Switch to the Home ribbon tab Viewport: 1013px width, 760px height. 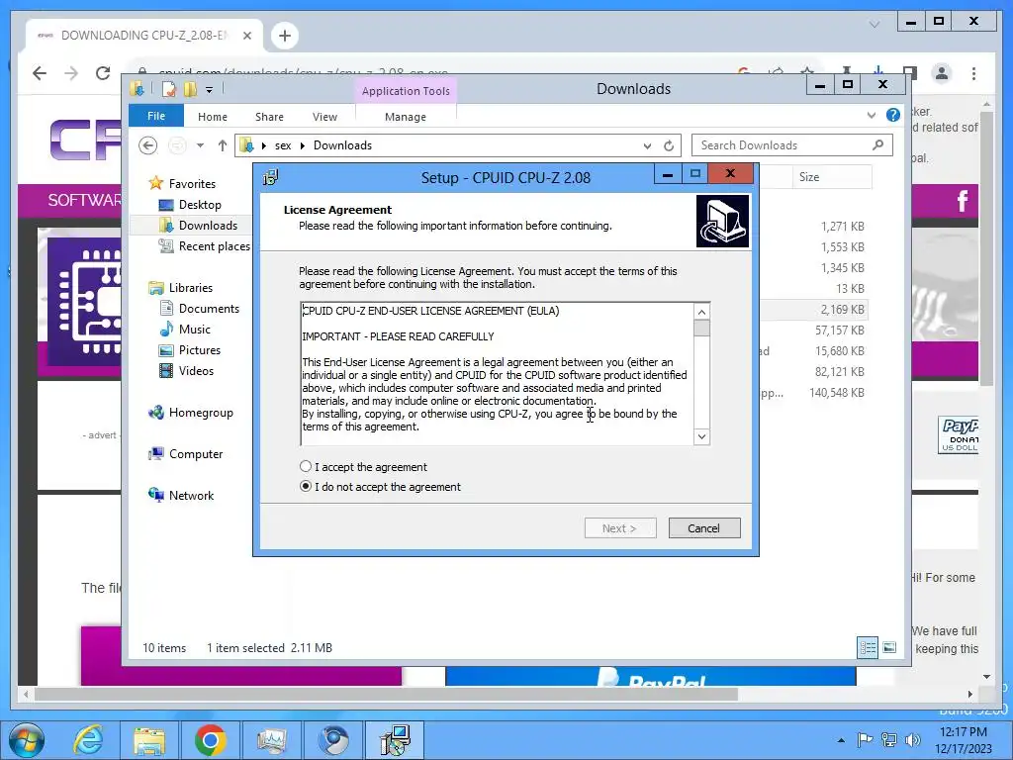pos(213,117)
